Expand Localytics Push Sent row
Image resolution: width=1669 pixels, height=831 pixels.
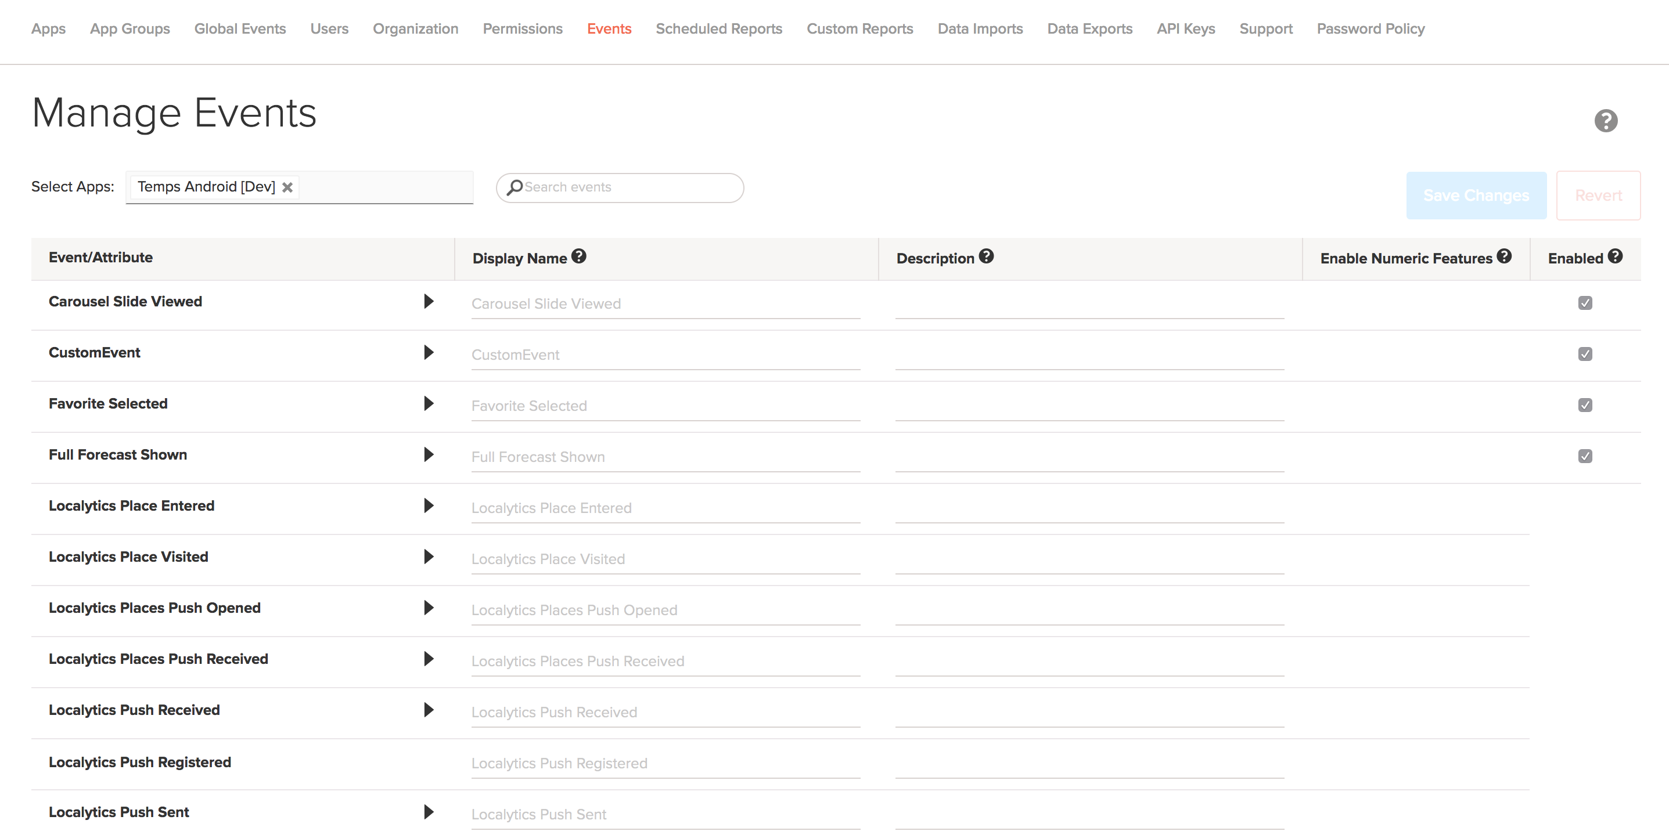[x=428, y=812]
